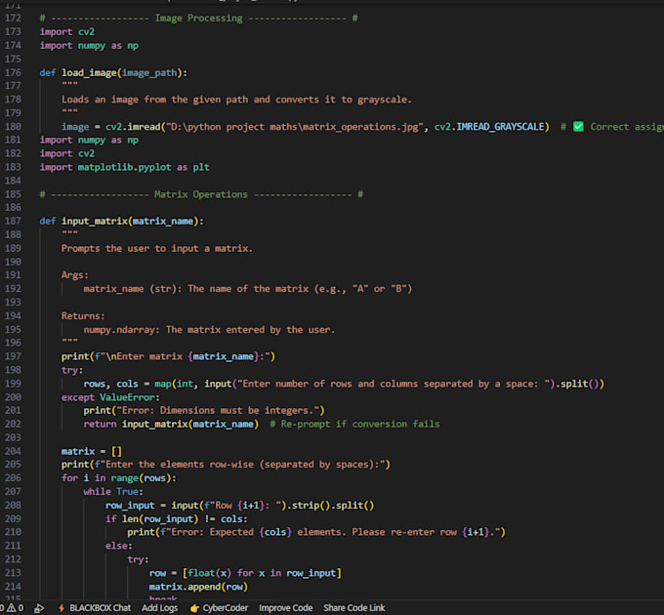Click Add Logs in the status bar
This screenshot has width=664, height=615.
[159, 608]
